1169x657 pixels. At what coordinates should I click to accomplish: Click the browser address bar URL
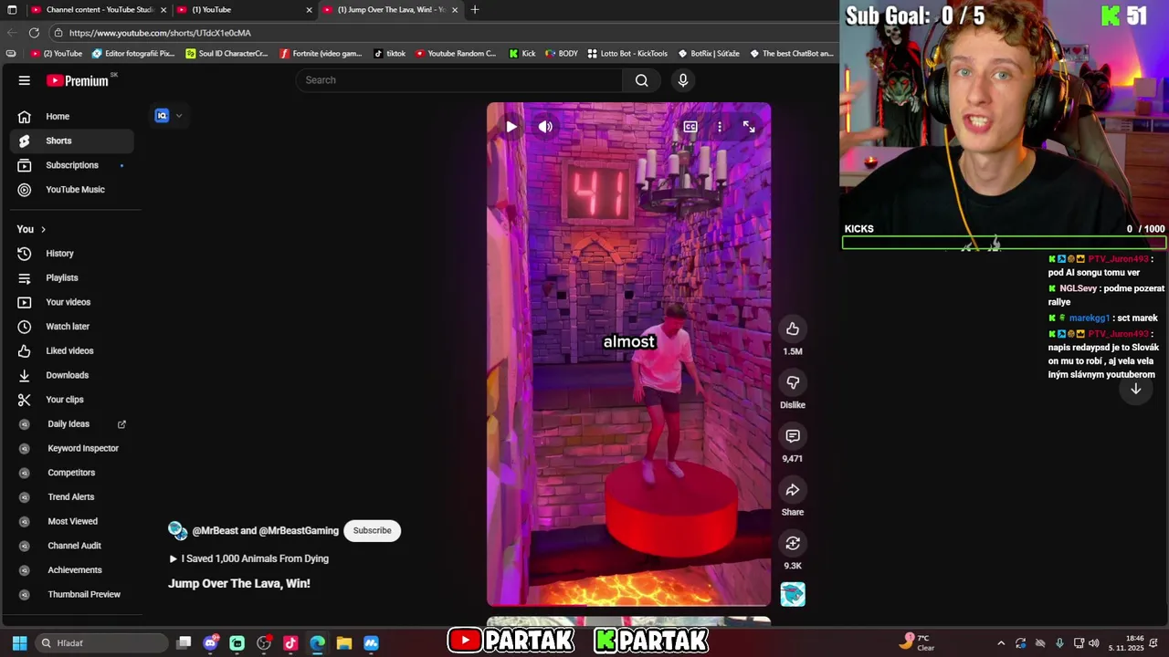pyautogui.click(x=160, y=33)
